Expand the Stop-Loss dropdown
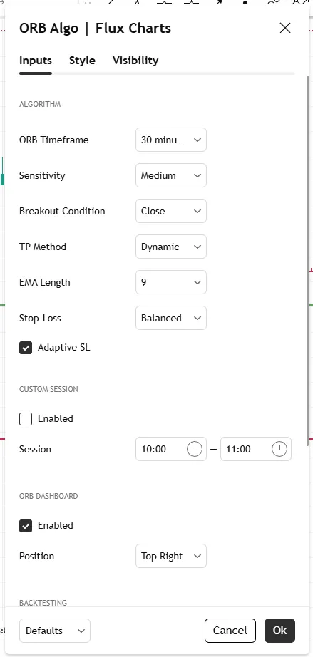The width and height of the screenshot is (313, 657). click(x=171, y=318)
